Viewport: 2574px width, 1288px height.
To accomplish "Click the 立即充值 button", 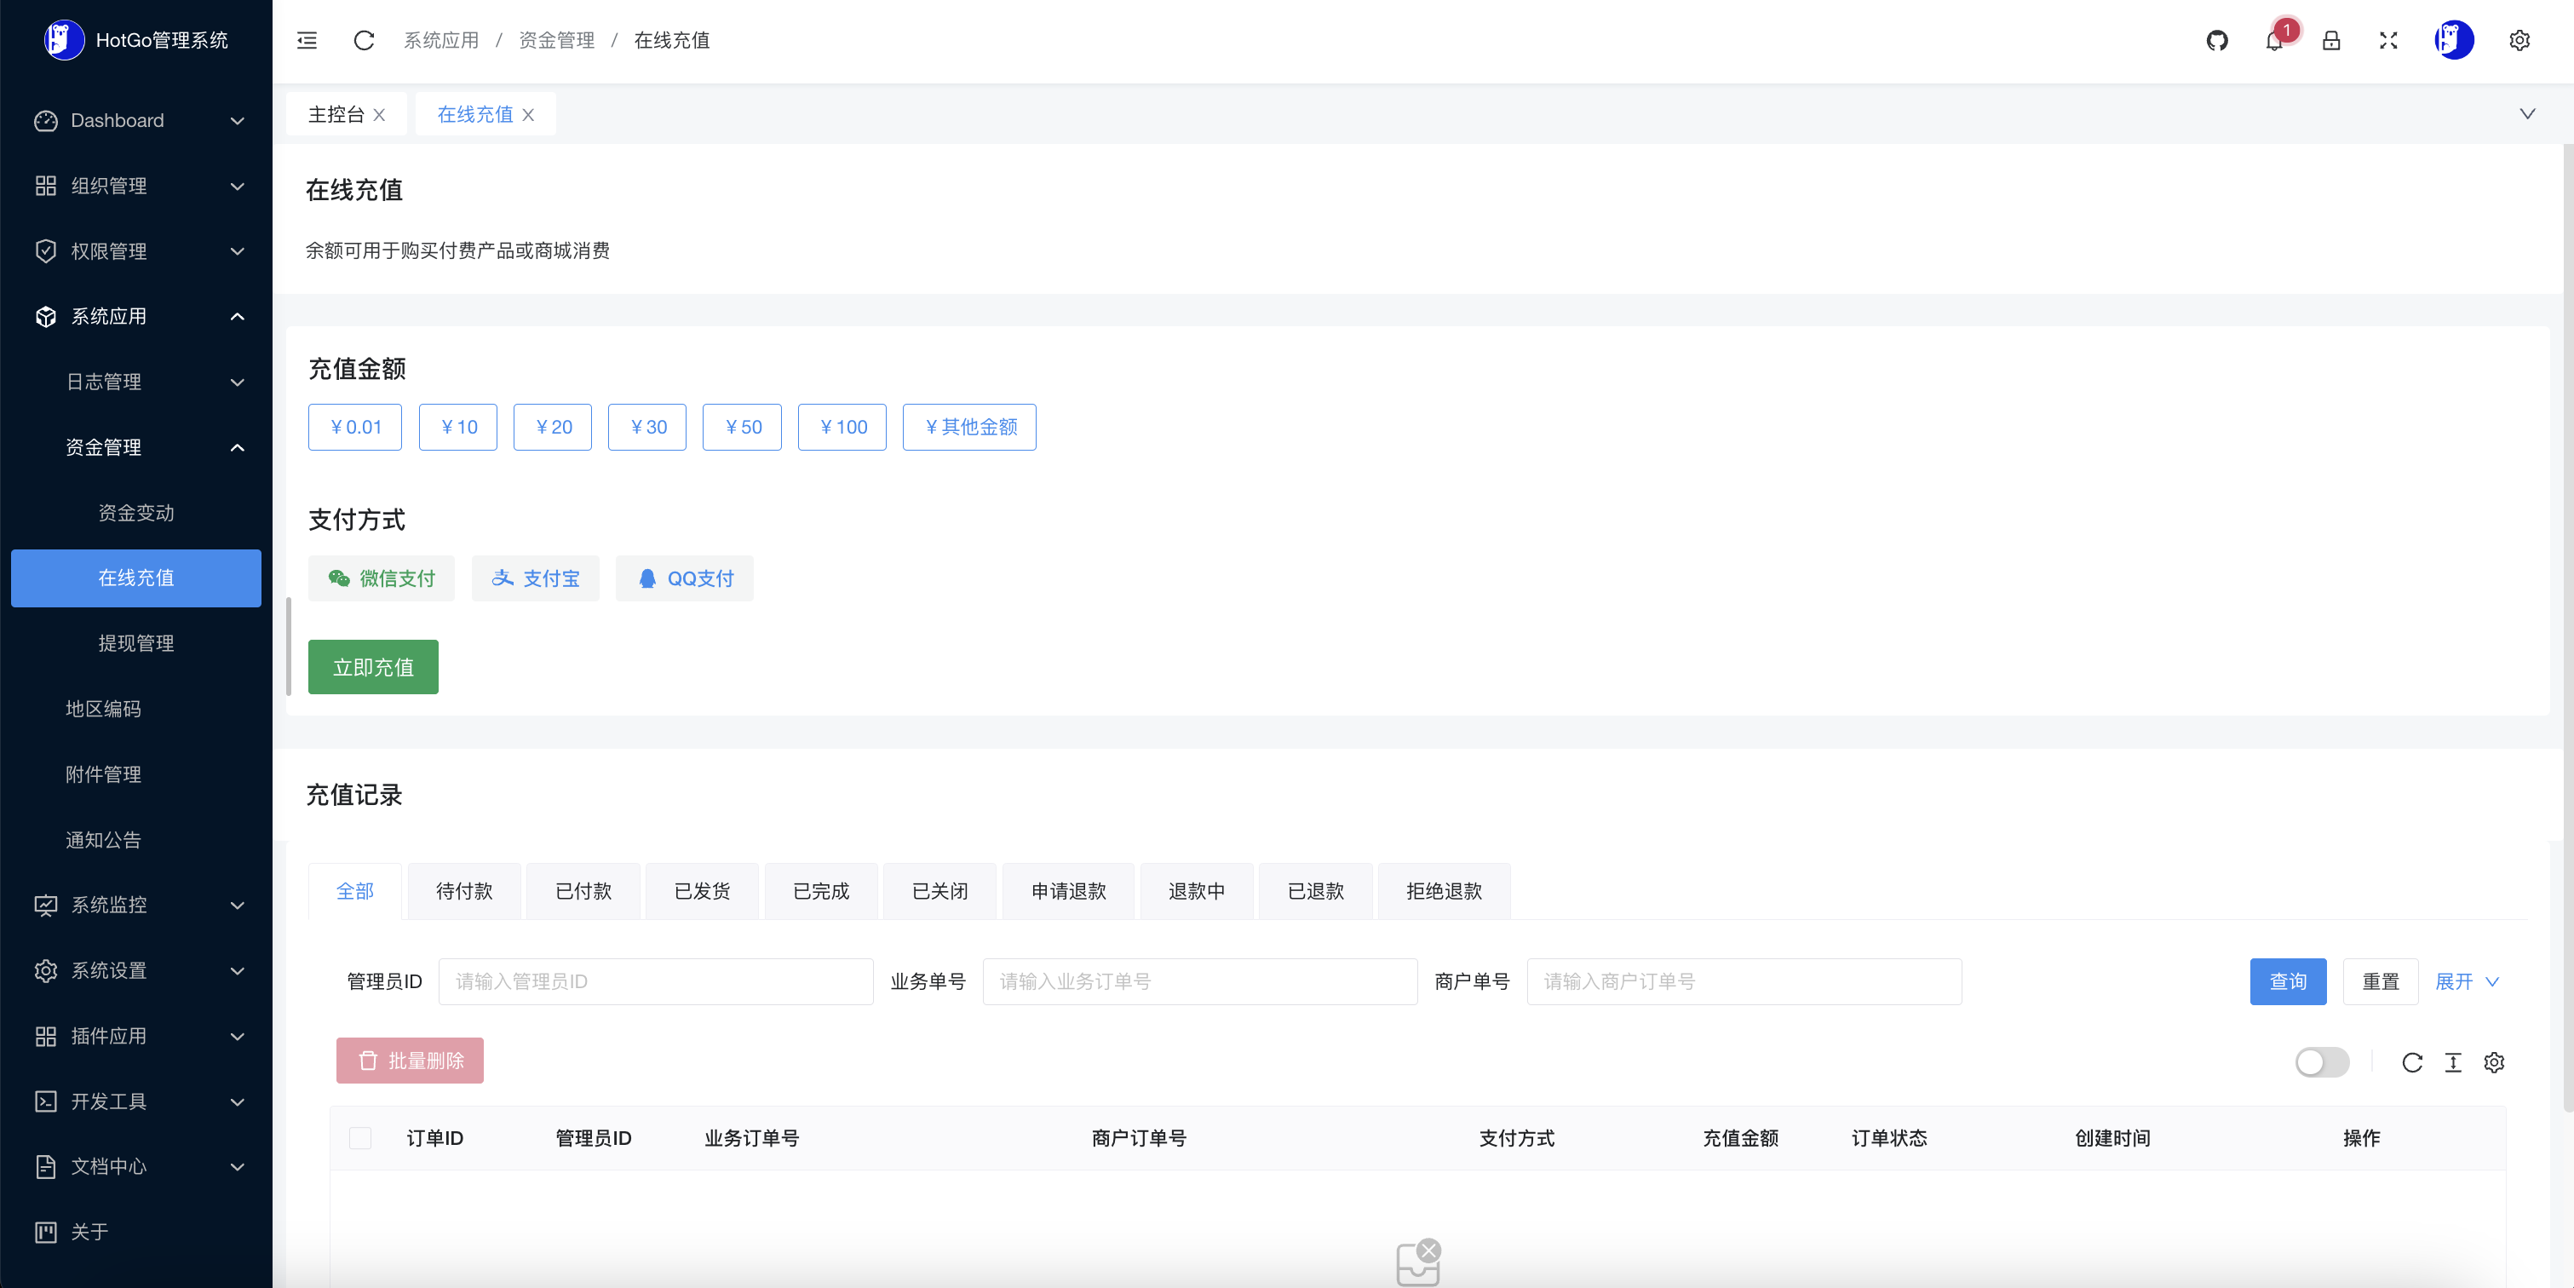I will [x=373, y=668].
